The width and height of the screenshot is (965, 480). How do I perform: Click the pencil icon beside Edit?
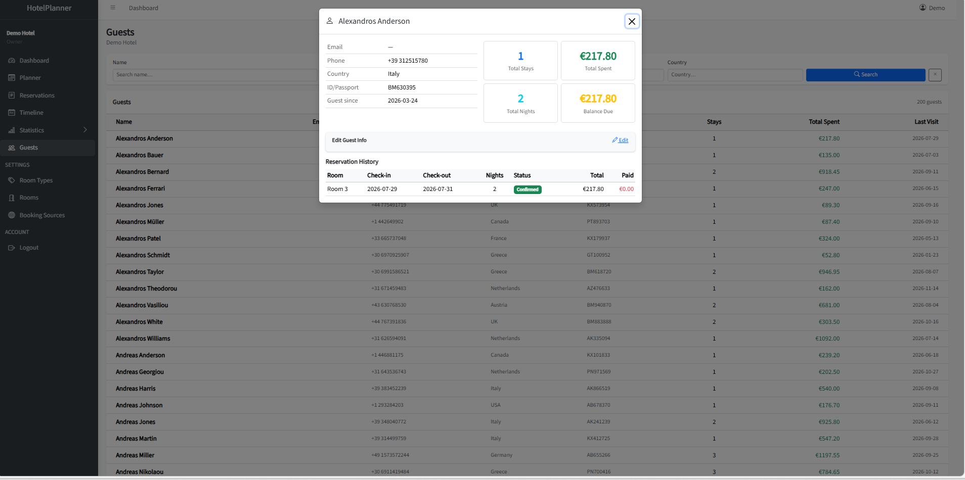pyautogui.click(x=615, y=140)
